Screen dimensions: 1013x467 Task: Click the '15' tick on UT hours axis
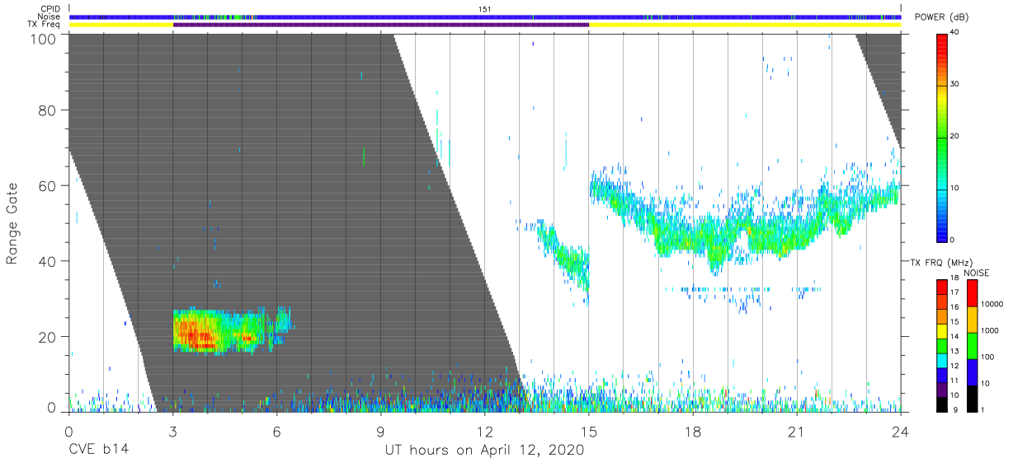(x=589, y=431)
